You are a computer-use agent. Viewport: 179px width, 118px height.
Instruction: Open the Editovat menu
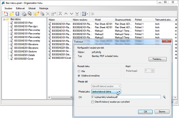20,8
